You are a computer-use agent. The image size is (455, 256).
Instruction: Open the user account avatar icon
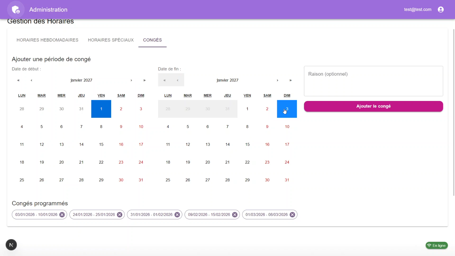click(440, 10)
